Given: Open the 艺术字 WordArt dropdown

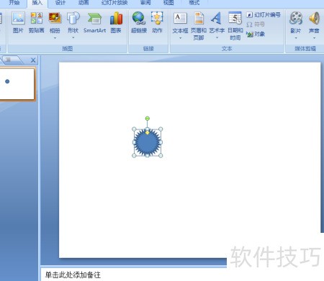Looking at the screenshot, I should 217,38.
